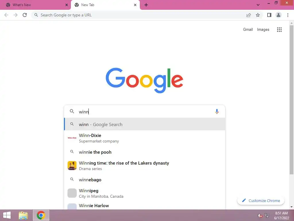
Task: Click the Google logo
Action: point(144,80)
